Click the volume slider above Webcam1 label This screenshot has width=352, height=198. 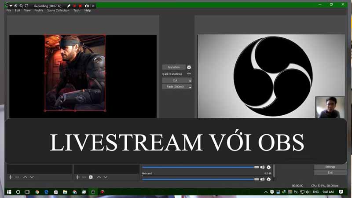201,167
